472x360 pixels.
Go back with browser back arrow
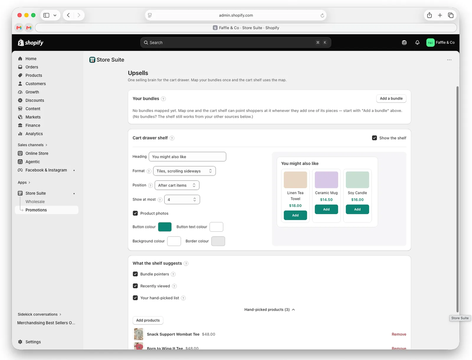[x=68, y=15]
